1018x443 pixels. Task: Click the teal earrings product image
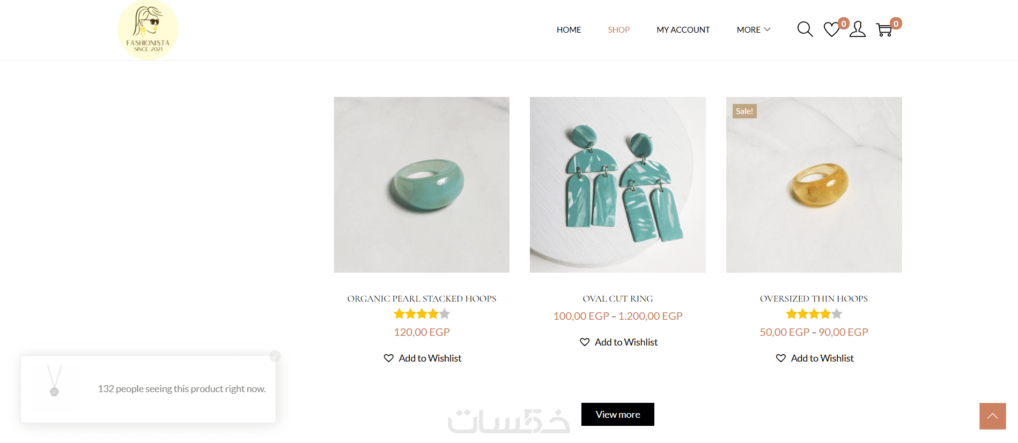(618, 185)
